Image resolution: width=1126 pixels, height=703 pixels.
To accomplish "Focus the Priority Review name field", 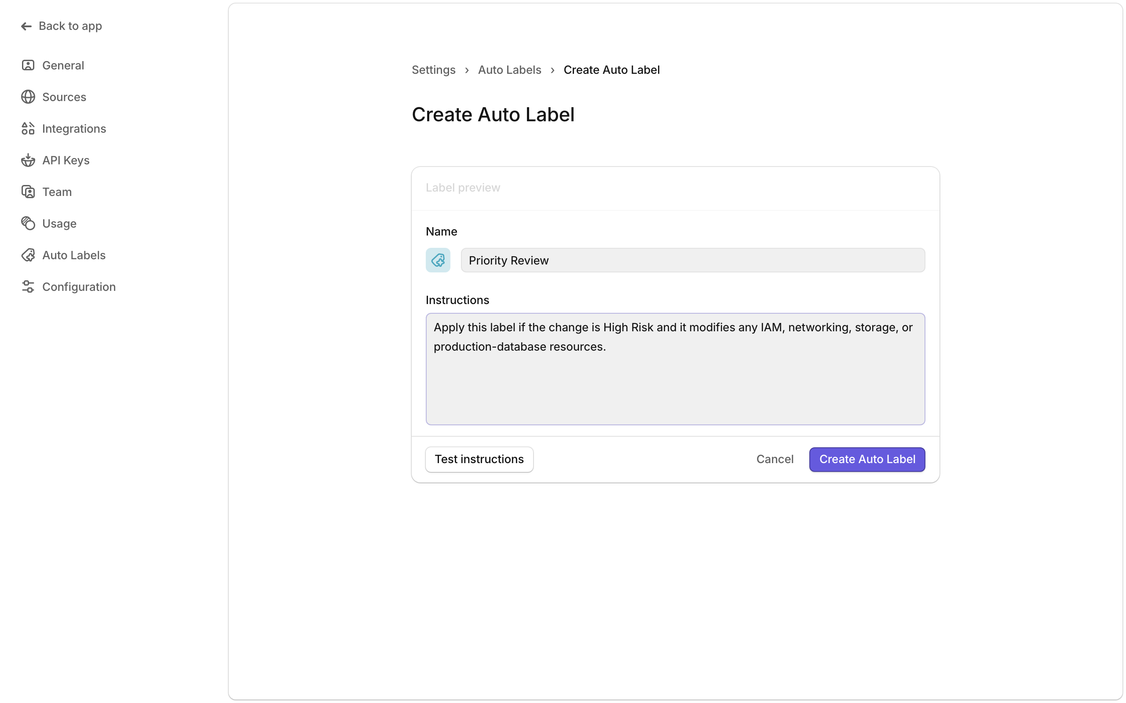I will [692, 261].
